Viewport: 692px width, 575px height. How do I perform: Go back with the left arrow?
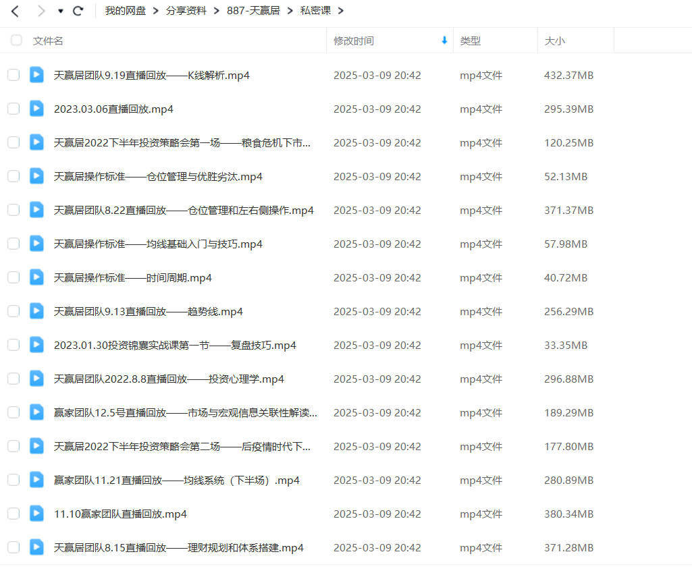pyautogui.click(x=15, y=11)
